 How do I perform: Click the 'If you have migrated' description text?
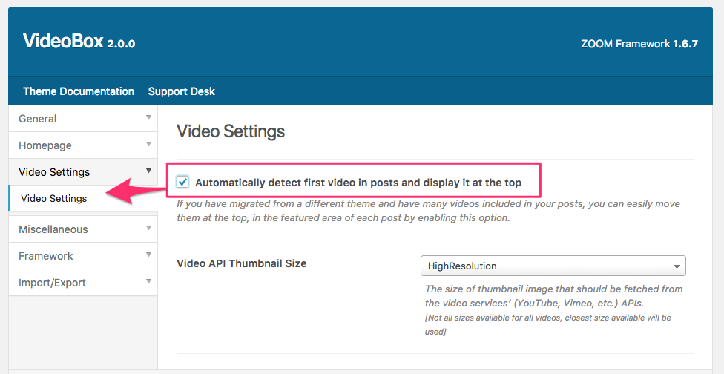428,211
